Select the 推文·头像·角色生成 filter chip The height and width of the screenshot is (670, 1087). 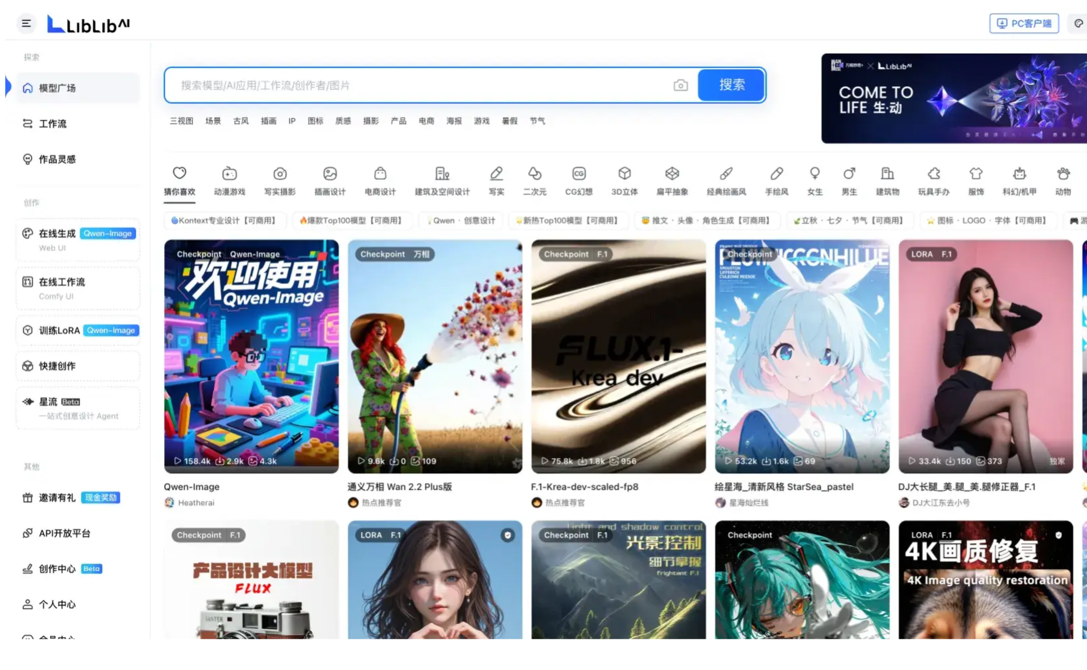click(707, 220)
